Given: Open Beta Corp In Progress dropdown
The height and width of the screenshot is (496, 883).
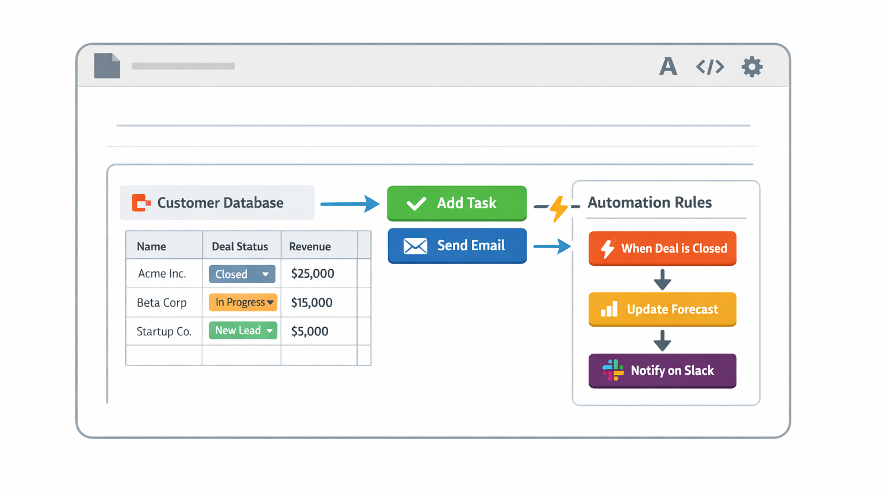Looking at the screenshot, I should tap(270, 303).
